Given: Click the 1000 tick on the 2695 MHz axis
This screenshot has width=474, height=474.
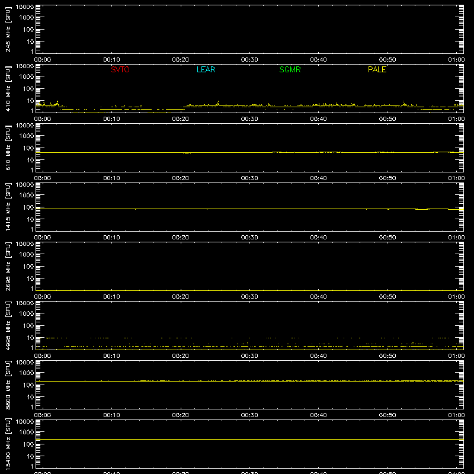Looking at the screenshot, I should coord(27,255).
